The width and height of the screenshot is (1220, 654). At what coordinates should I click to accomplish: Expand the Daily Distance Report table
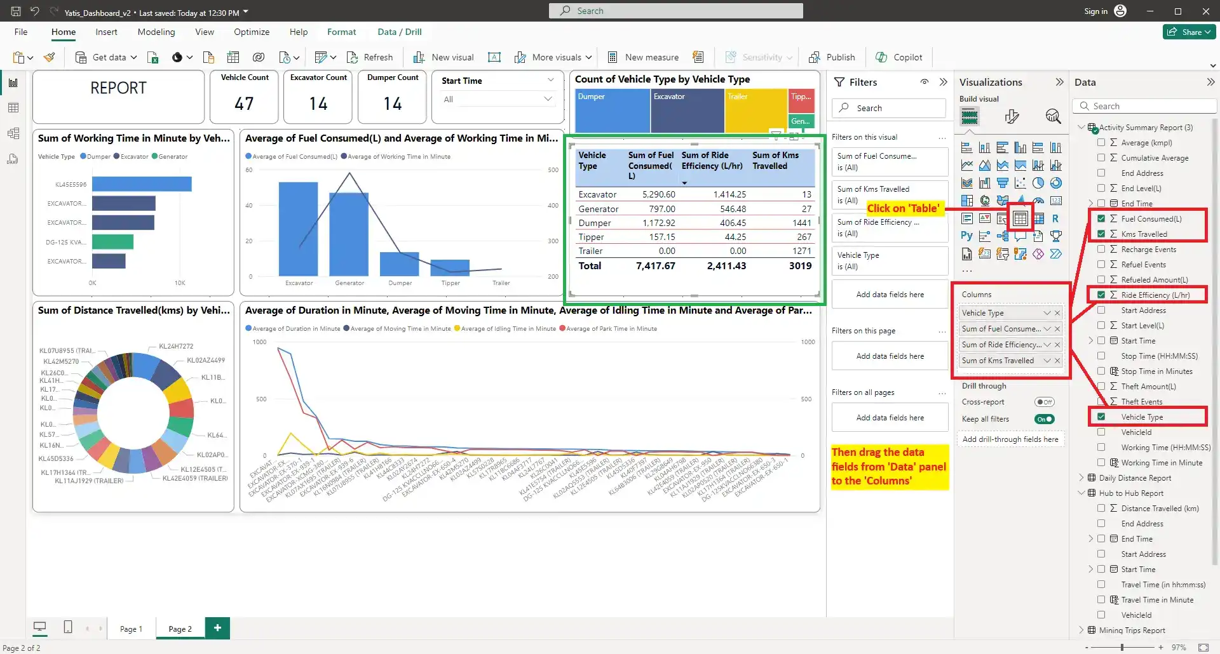(1081, 478)
